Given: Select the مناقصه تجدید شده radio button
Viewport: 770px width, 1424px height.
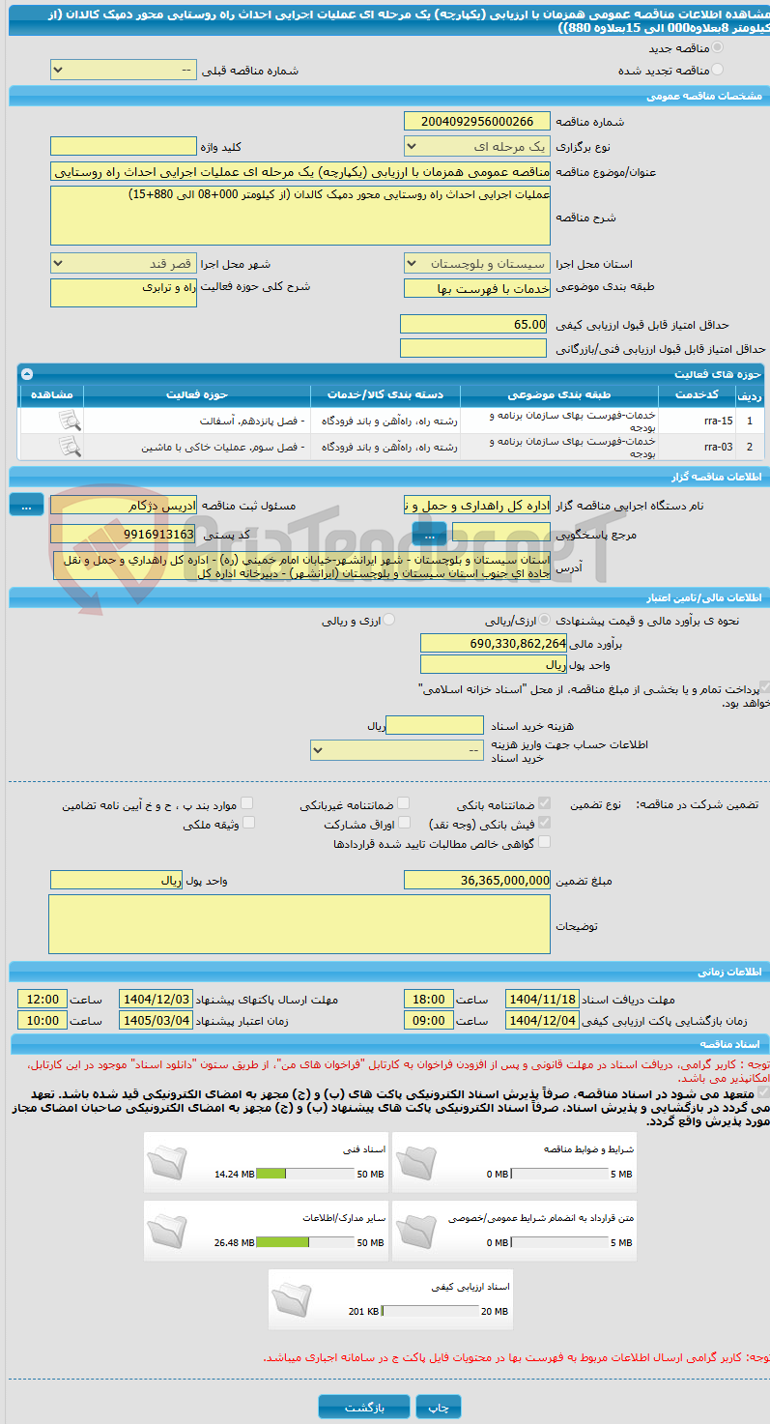Looking at the screenshot, I should point(716,71).
